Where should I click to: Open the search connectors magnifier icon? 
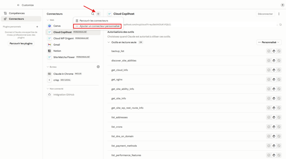93,14
